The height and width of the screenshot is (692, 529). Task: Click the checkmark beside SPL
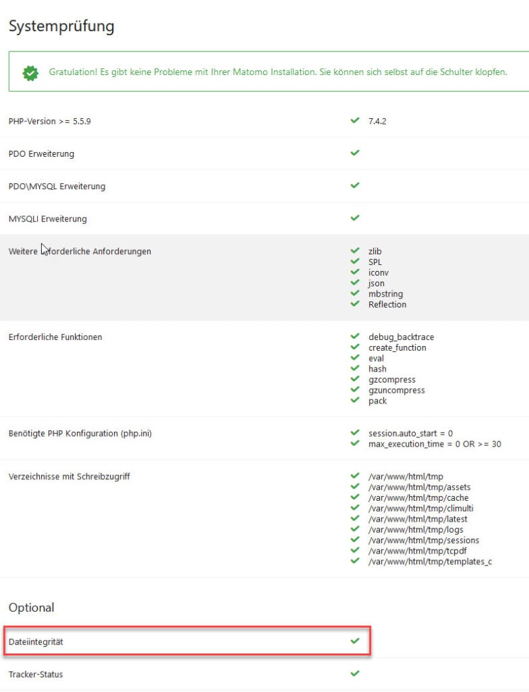pos(355,261)
